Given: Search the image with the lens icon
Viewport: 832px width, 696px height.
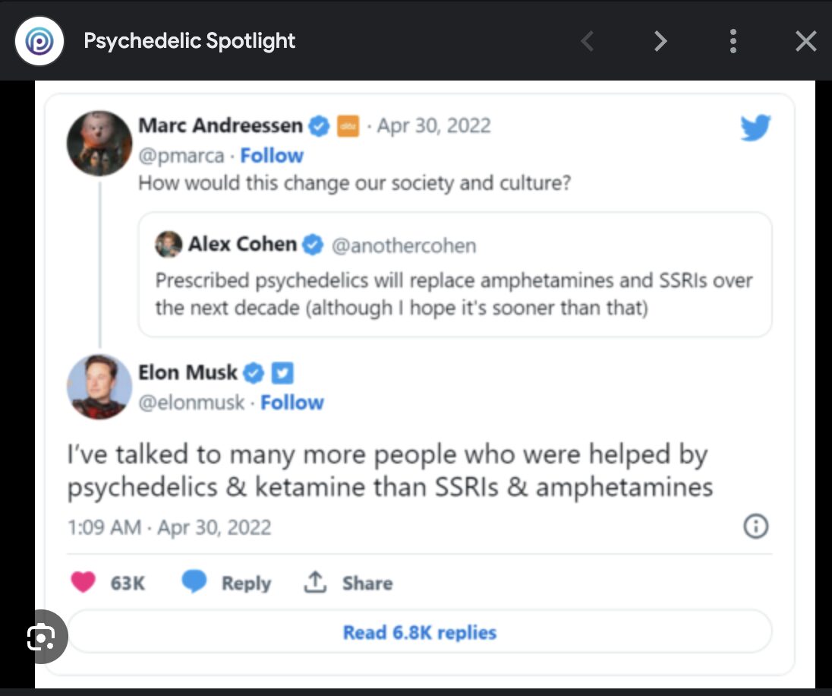Looking at the screenshot, I should click(x=42, y=637).
